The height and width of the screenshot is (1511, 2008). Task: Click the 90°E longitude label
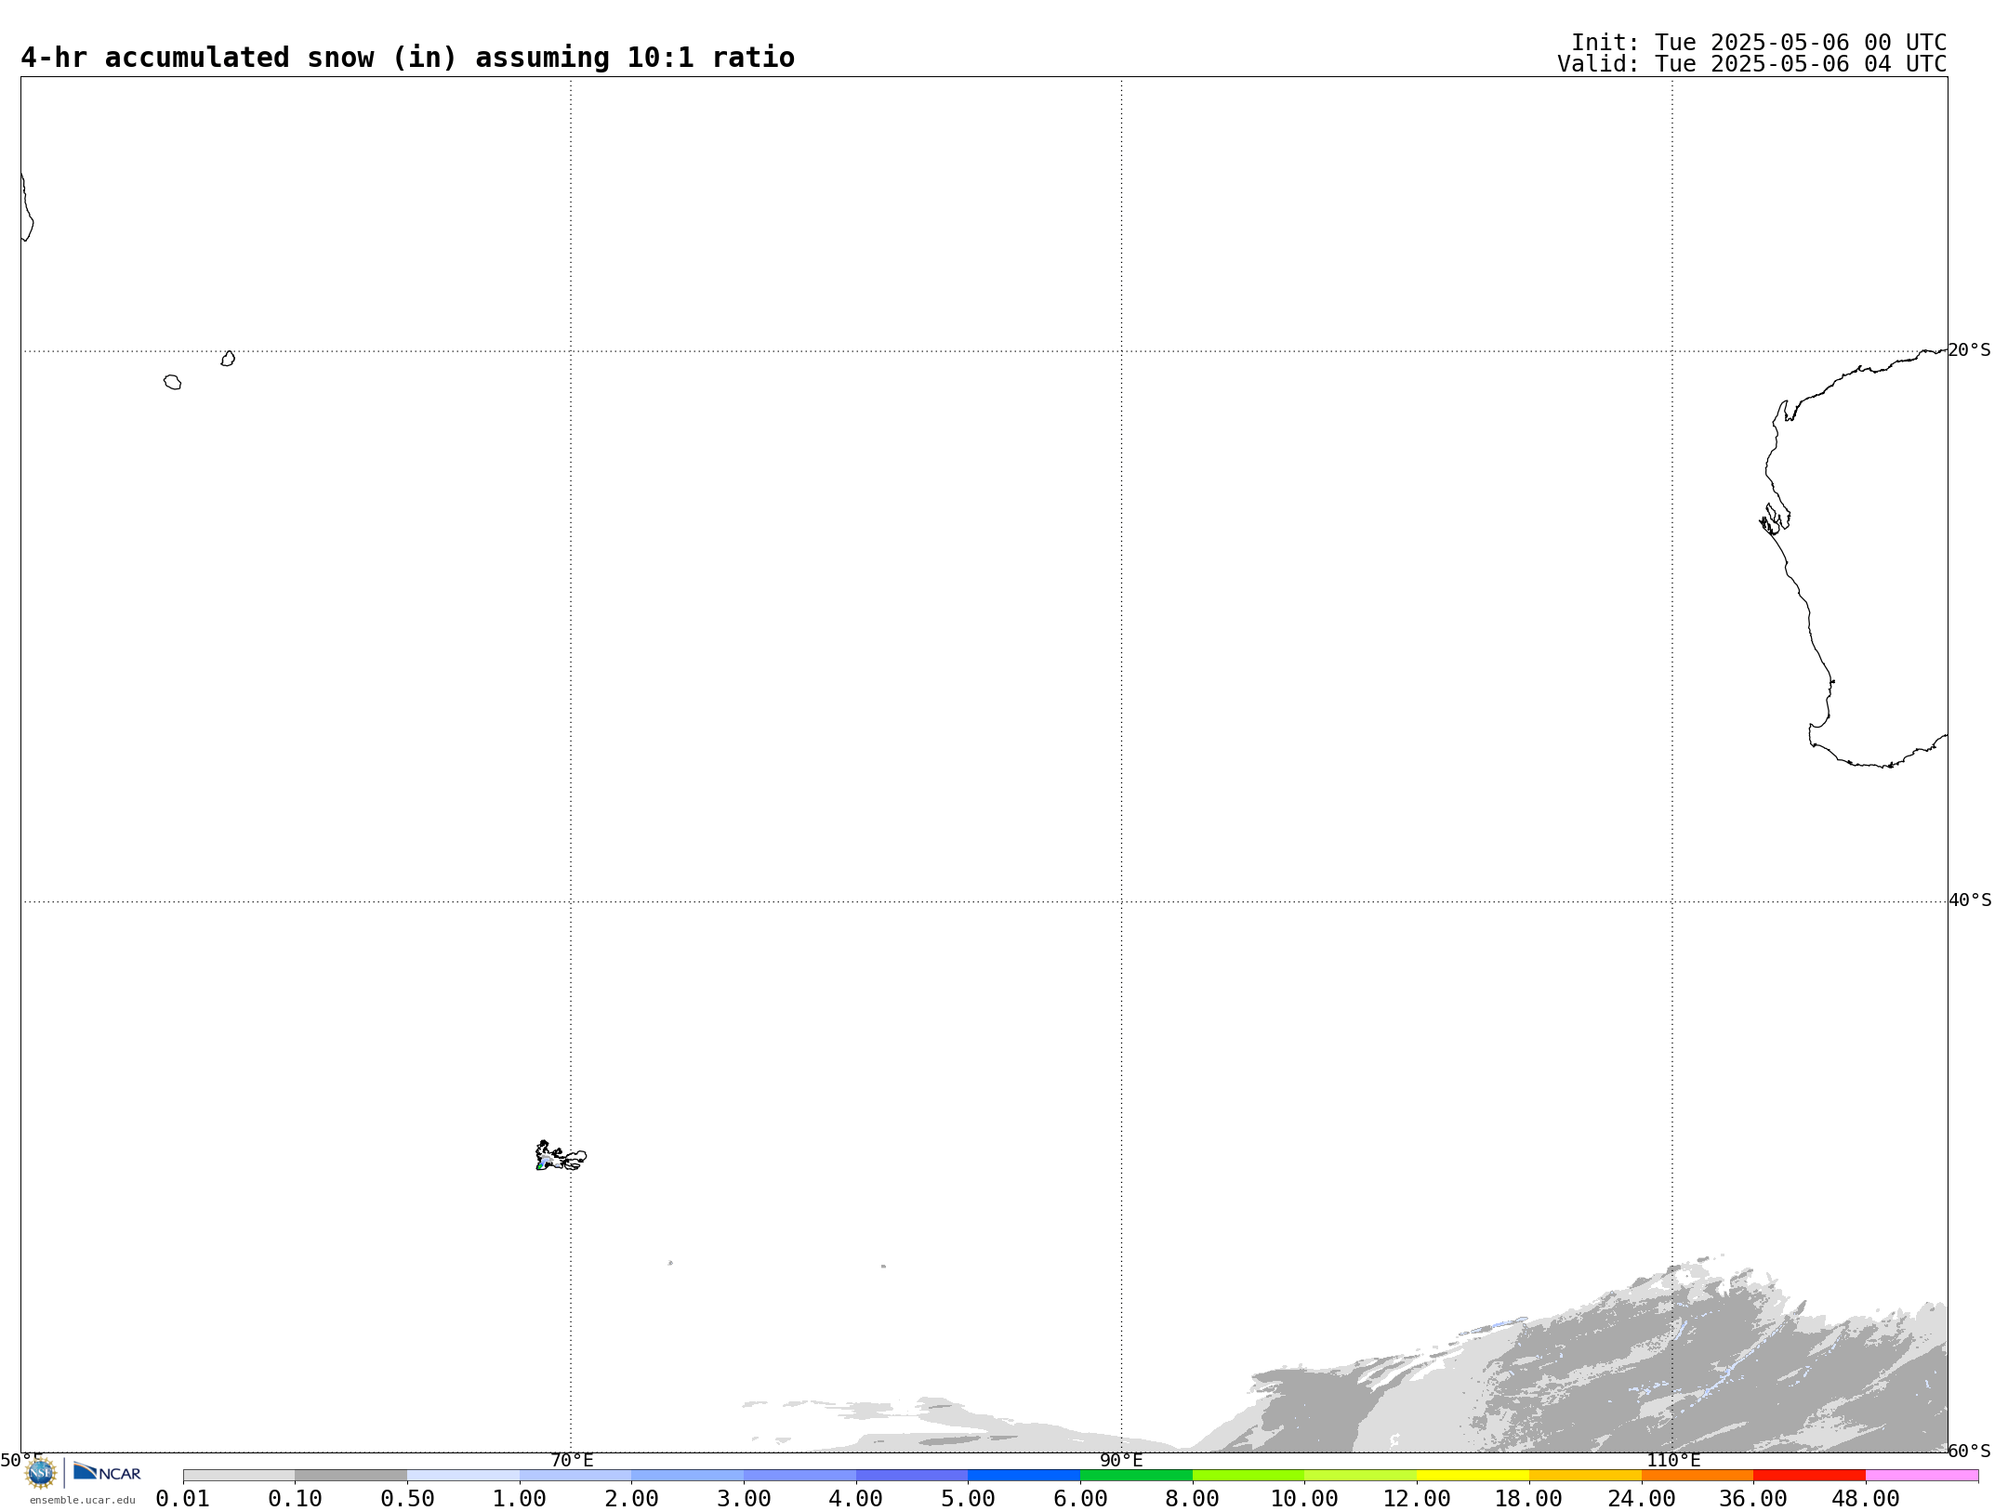click(x=1121, y=1461)
